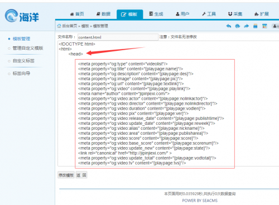
Task: Click 模板管理 breadcrumb text
Action: [x=100, y=26]
